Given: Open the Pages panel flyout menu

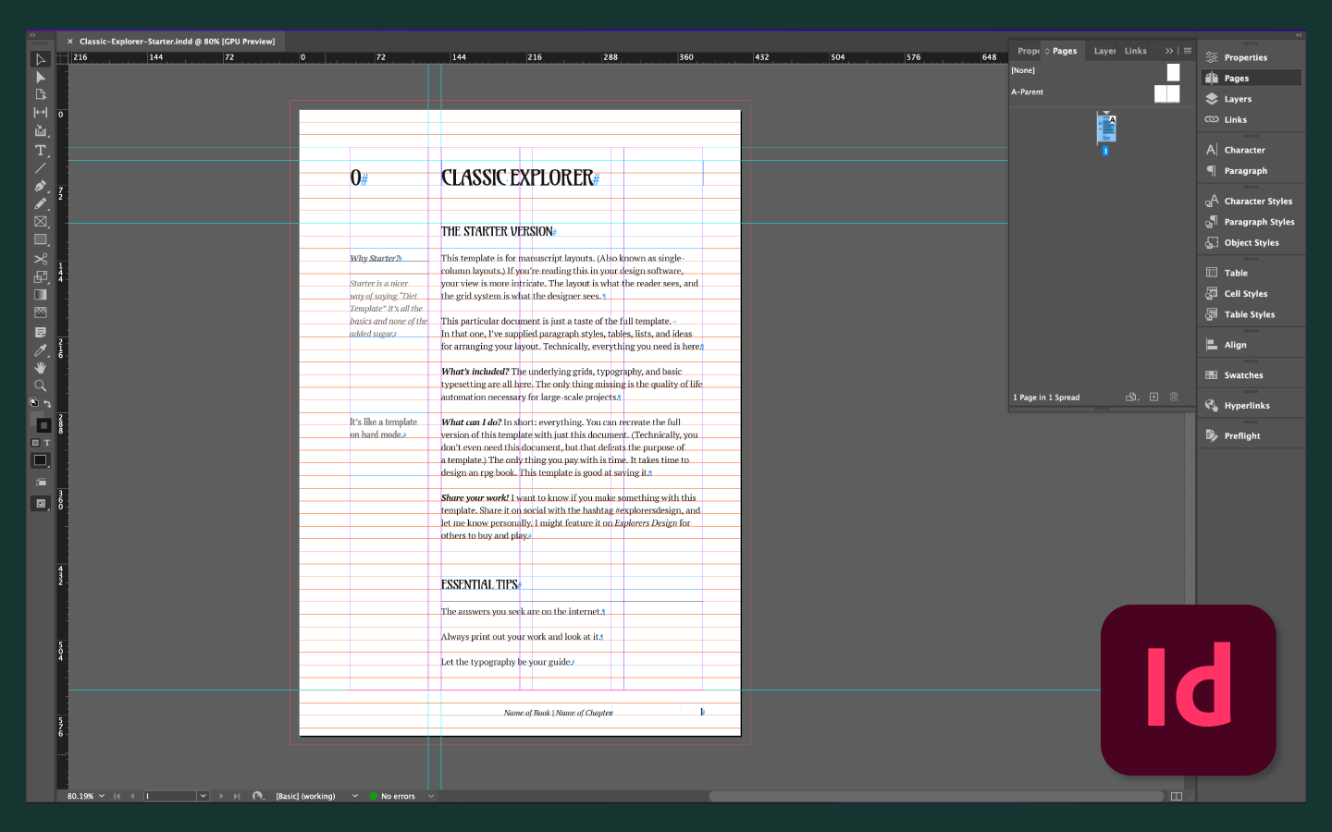Looking at the screenshot, I should click(x=1188, y=51).
